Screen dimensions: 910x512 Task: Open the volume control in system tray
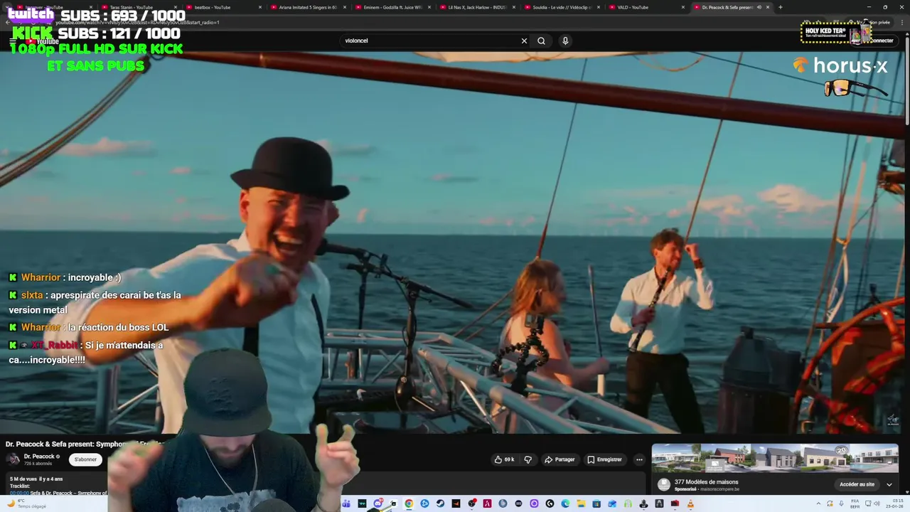click(x=877, y=503)
